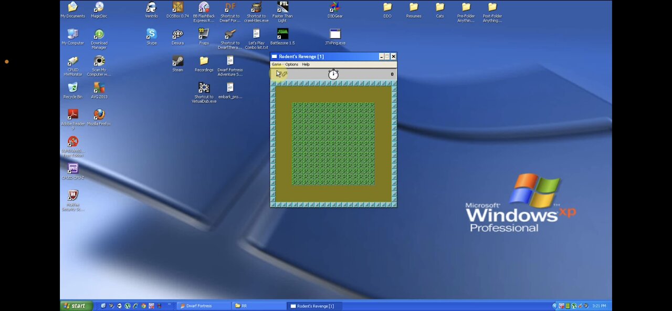Screen dimensions: 672x311
Task: Select the Scan My Computer desktop icon
Action: (x=99, y=66)
